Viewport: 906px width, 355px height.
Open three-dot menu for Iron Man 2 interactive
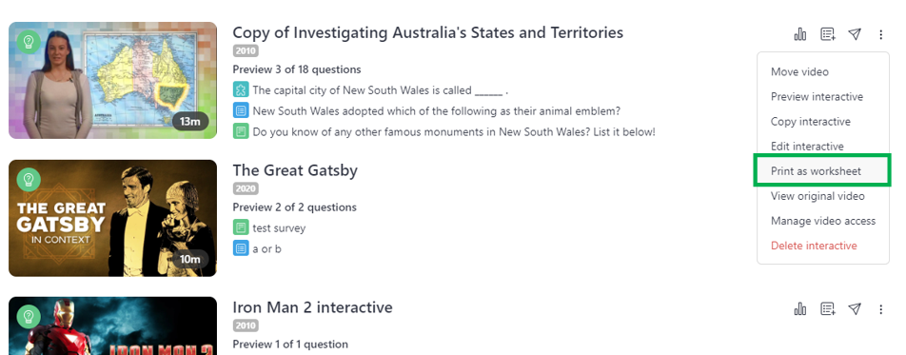pos(881,309)
